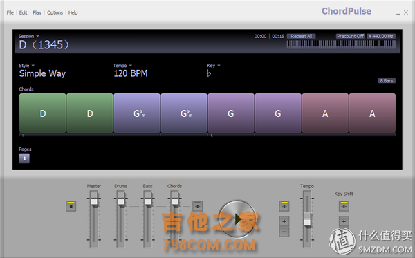Click the 8 Bars button

pos(387,81)
